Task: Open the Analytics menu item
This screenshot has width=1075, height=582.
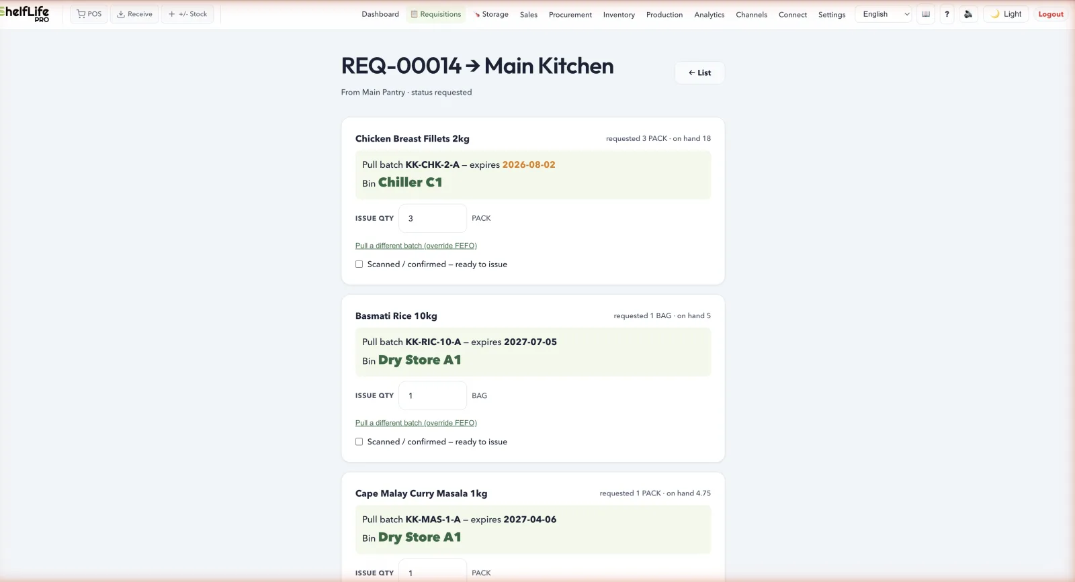Action: click(709, 14)
